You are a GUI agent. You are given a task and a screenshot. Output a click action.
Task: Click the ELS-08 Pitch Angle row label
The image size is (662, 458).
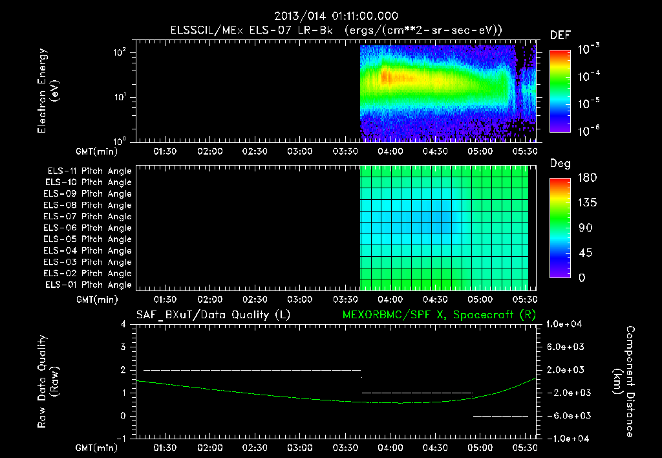[x=87, y=205]
